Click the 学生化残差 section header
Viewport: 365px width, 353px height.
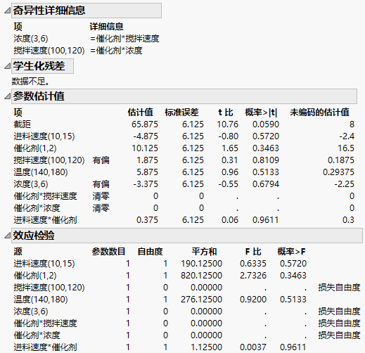42,66
